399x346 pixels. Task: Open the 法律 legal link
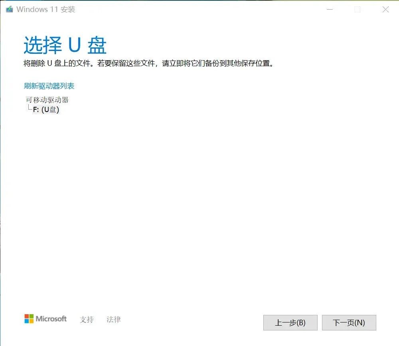[x=113, y=319]
